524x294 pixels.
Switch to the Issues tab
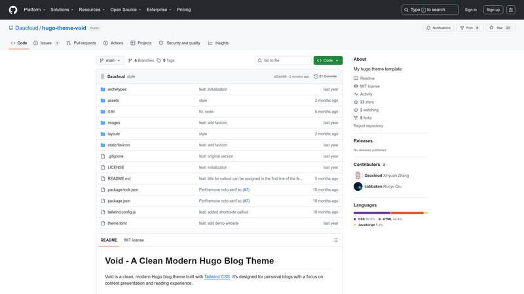click(47, 43)
